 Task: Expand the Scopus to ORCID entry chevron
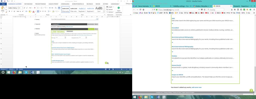pyautogui.click(x=172, y=80)
